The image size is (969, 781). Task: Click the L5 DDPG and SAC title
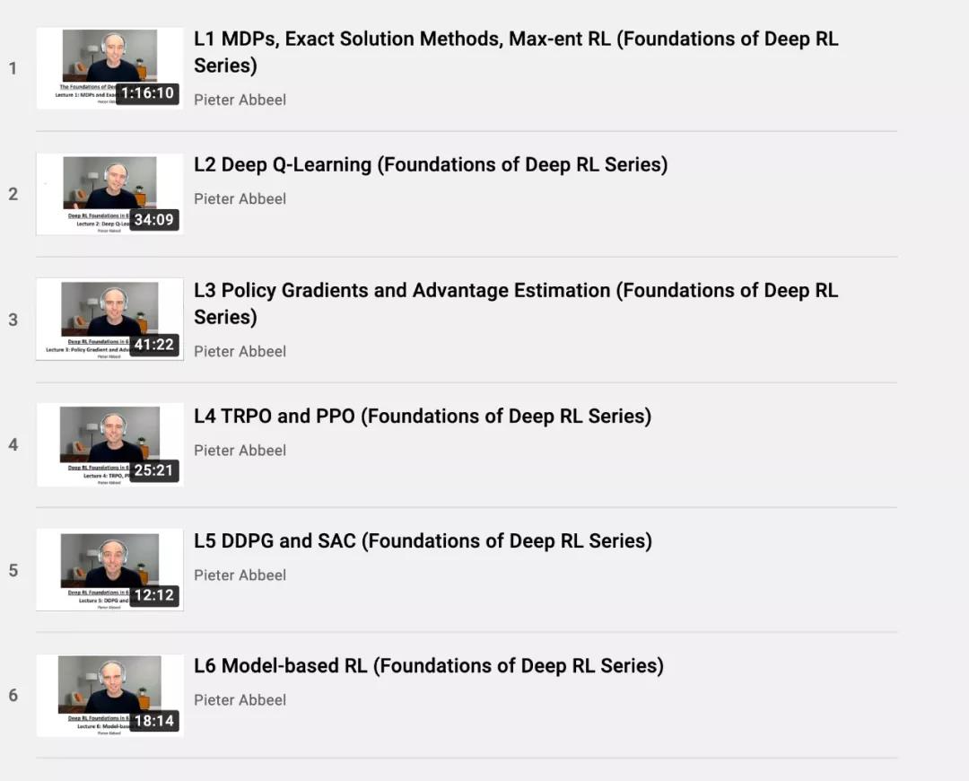click(x=423, y=541)
